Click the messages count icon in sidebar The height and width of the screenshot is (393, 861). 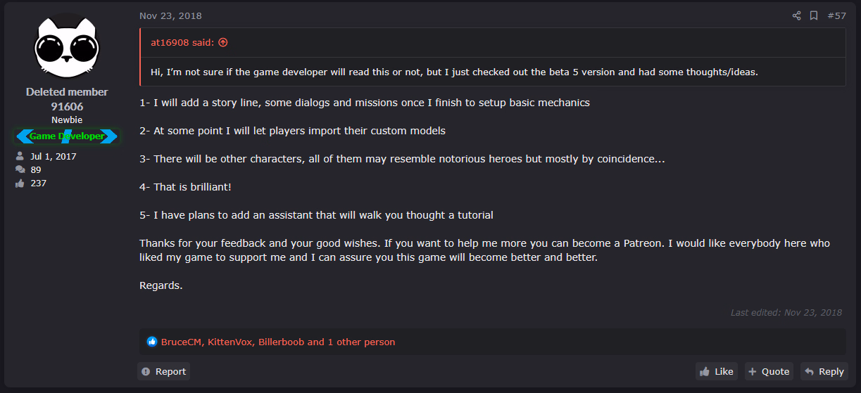[x=20, y=169]
